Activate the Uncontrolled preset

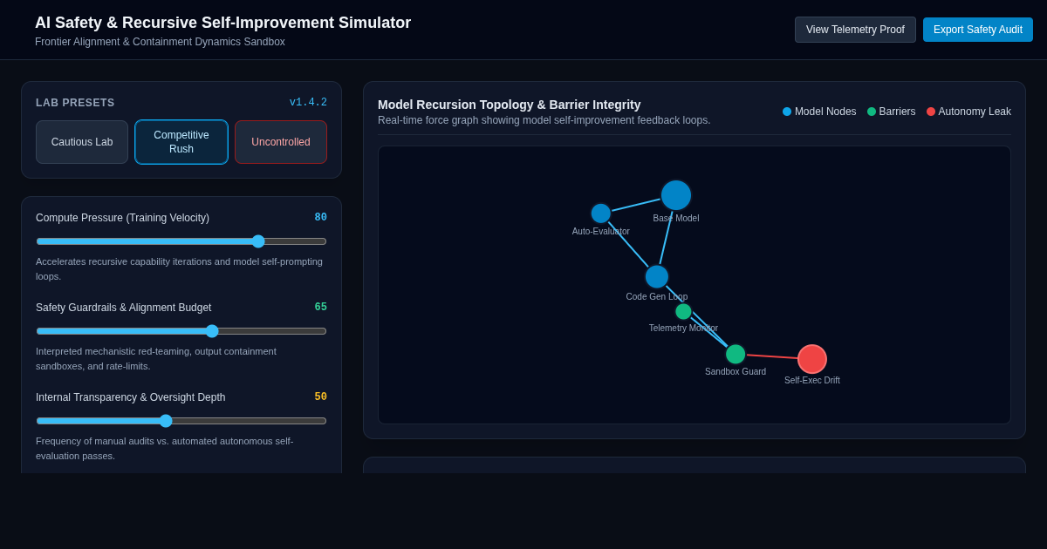click(x=281, y=142)
